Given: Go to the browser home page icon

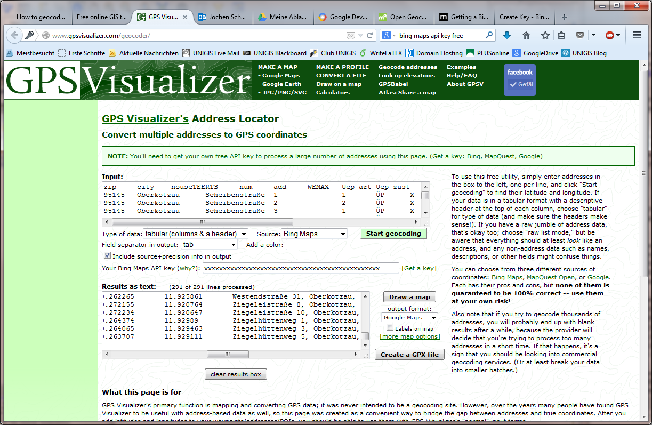Looking at the screenshot, I should 526,35.
